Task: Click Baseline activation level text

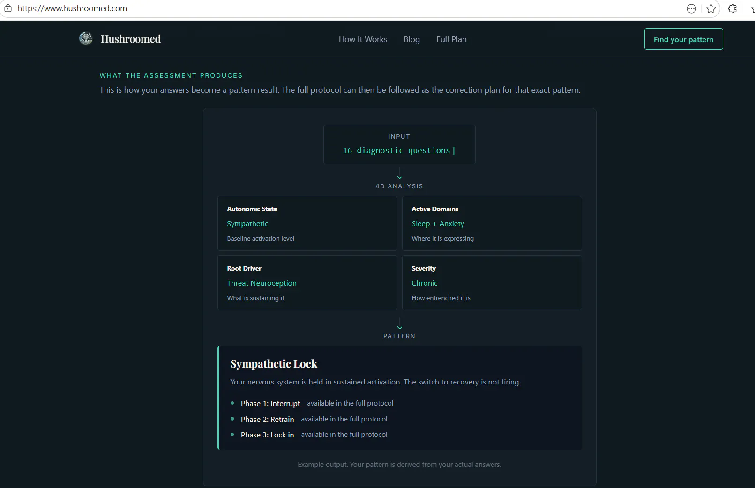Action: (x=261, y=238)
